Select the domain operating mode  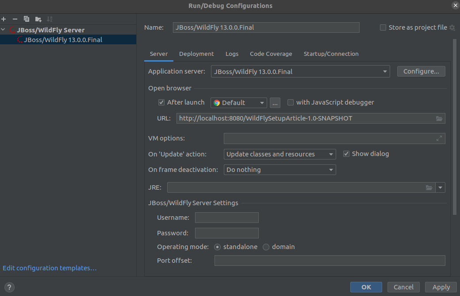pyautogui.click(x=265, y=247)
